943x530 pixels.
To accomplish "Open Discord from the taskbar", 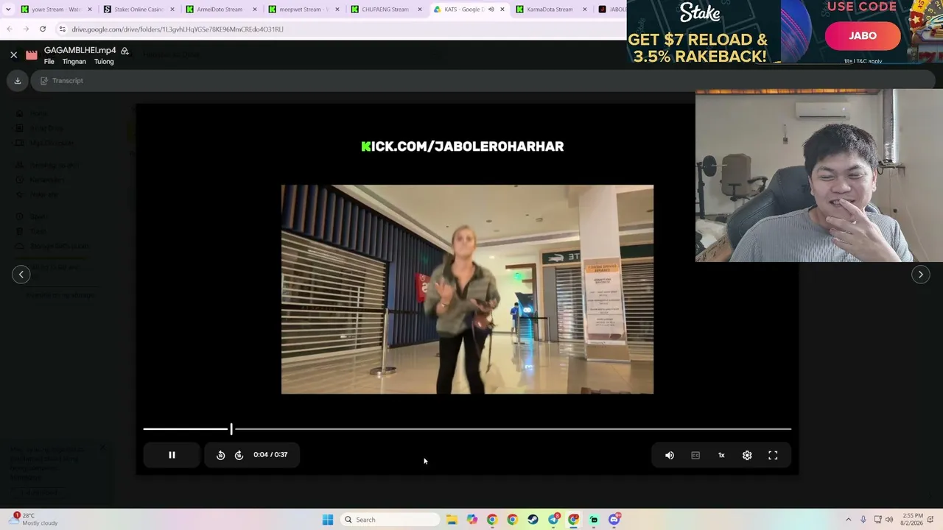I will tap(614, 520).
